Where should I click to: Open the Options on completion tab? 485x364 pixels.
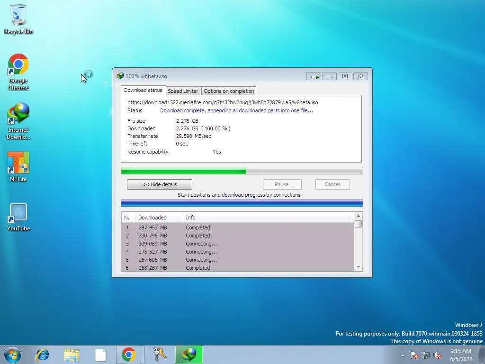(229, 91)
